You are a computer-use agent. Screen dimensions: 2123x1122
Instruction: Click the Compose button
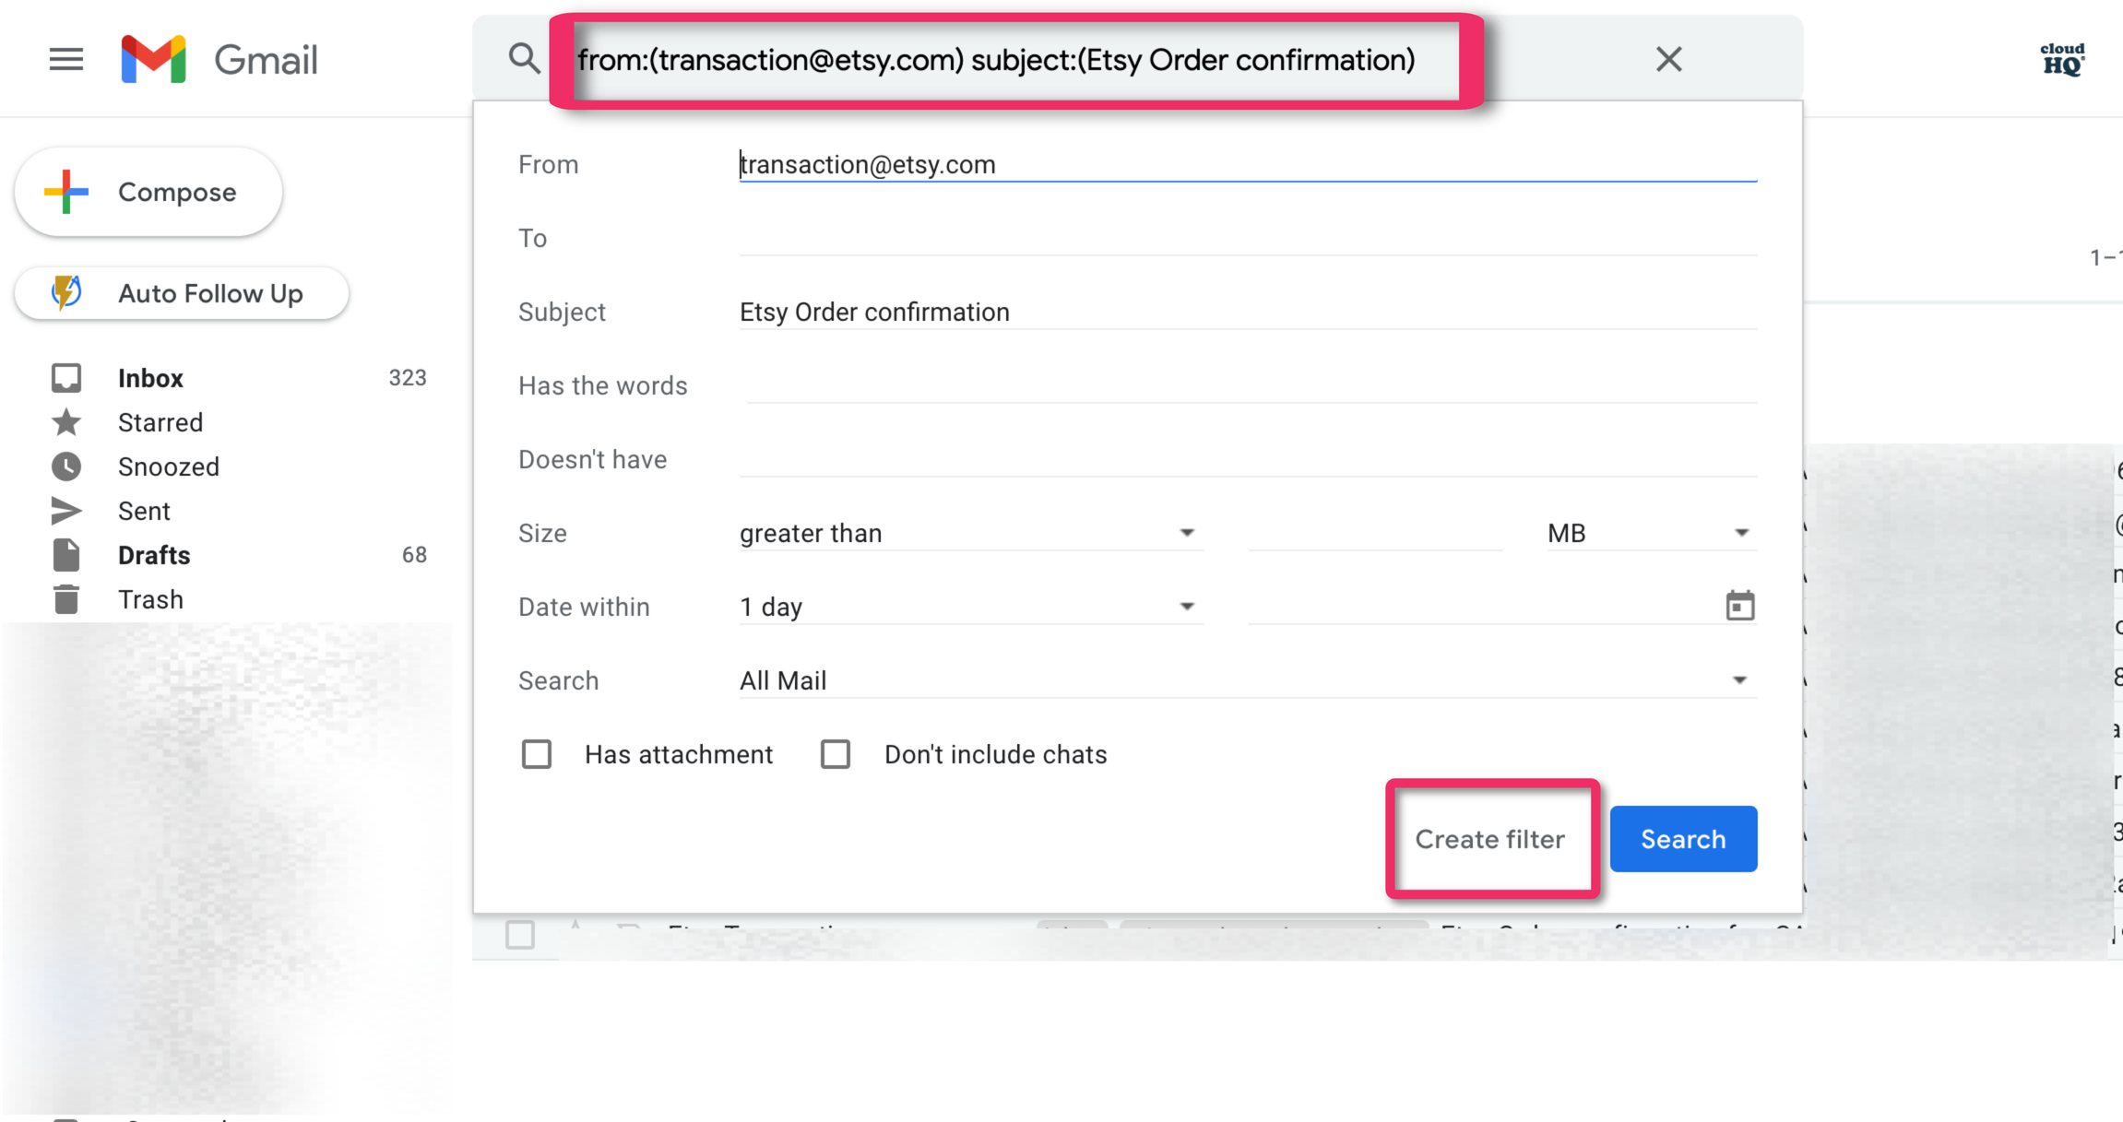148,192
